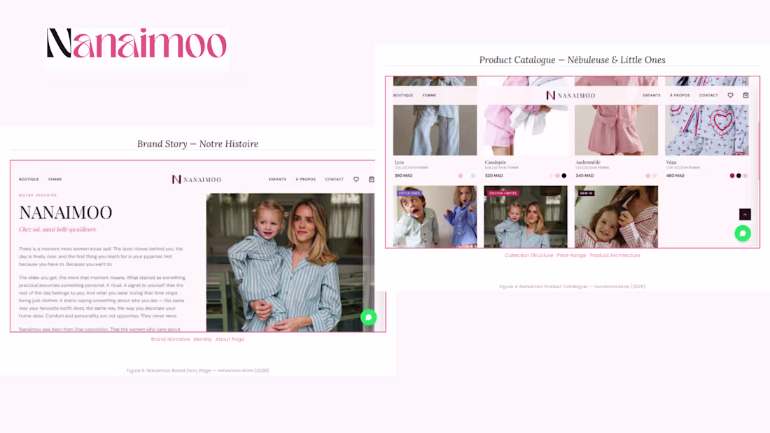Pick Cassiopée black color swatch

pyautogui.click(x=563, y=176)
